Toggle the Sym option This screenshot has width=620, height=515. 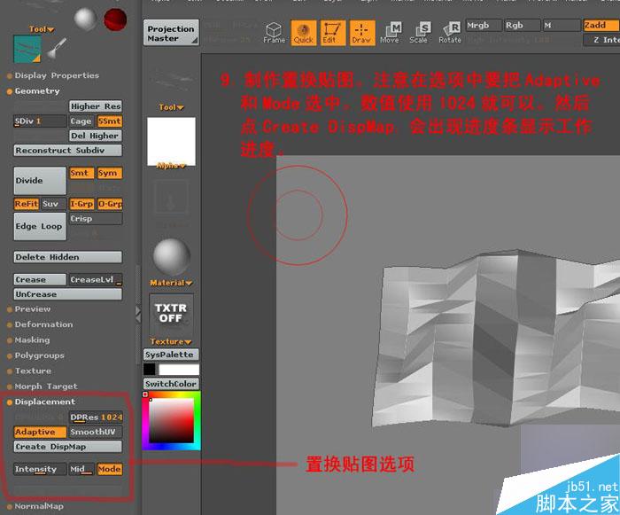click(110, 173)
